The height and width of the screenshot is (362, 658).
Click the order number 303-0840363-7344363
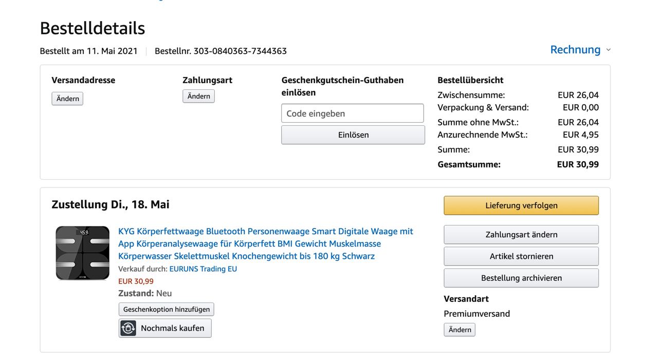click(240, 51)
